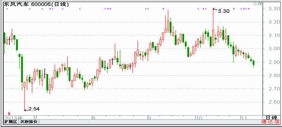Click the month 9 marker on time axis

point(149,118)
